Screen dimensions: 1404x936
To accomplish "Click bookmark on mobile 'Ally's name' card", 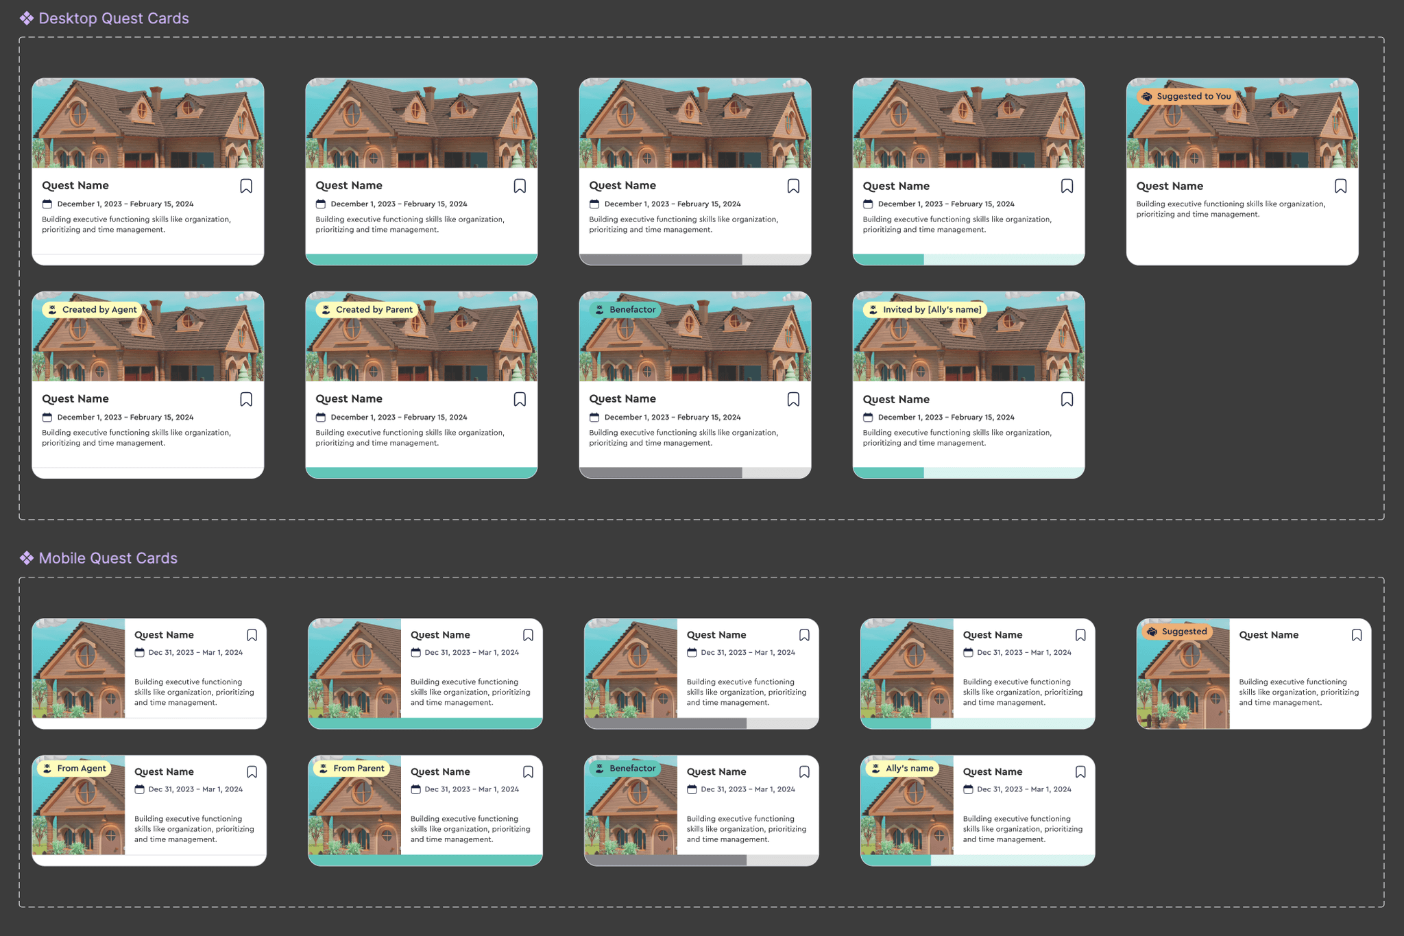I will (1080, 772).
